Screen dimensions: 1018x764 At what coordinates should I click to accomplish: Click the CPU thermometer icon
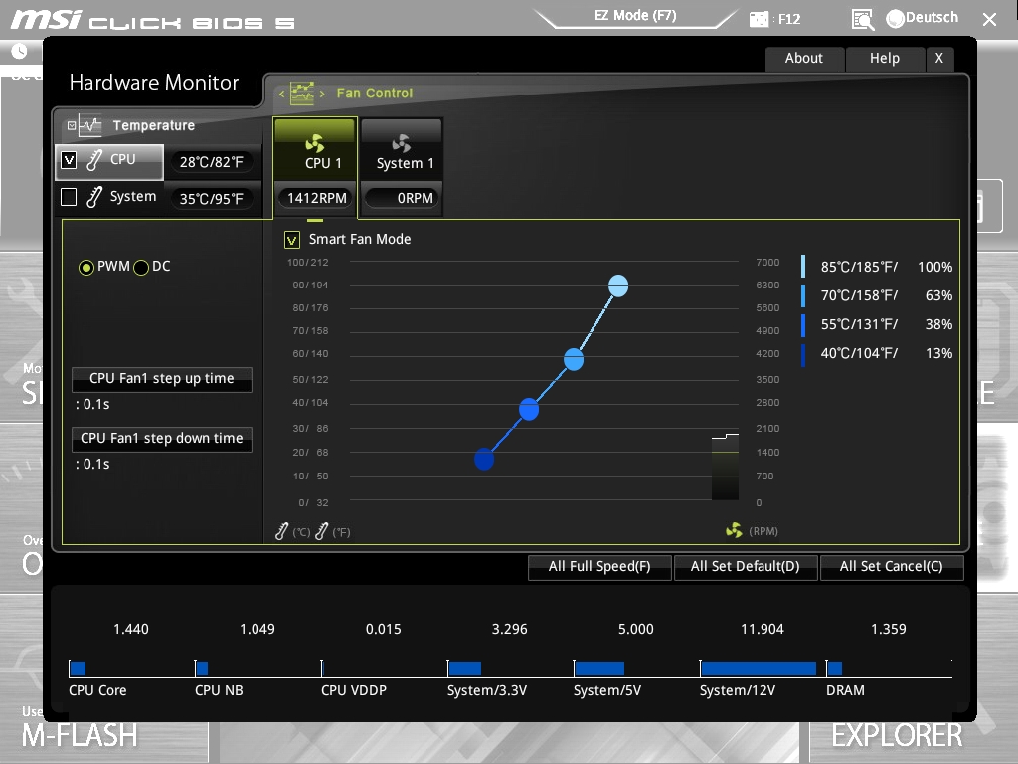94,160
